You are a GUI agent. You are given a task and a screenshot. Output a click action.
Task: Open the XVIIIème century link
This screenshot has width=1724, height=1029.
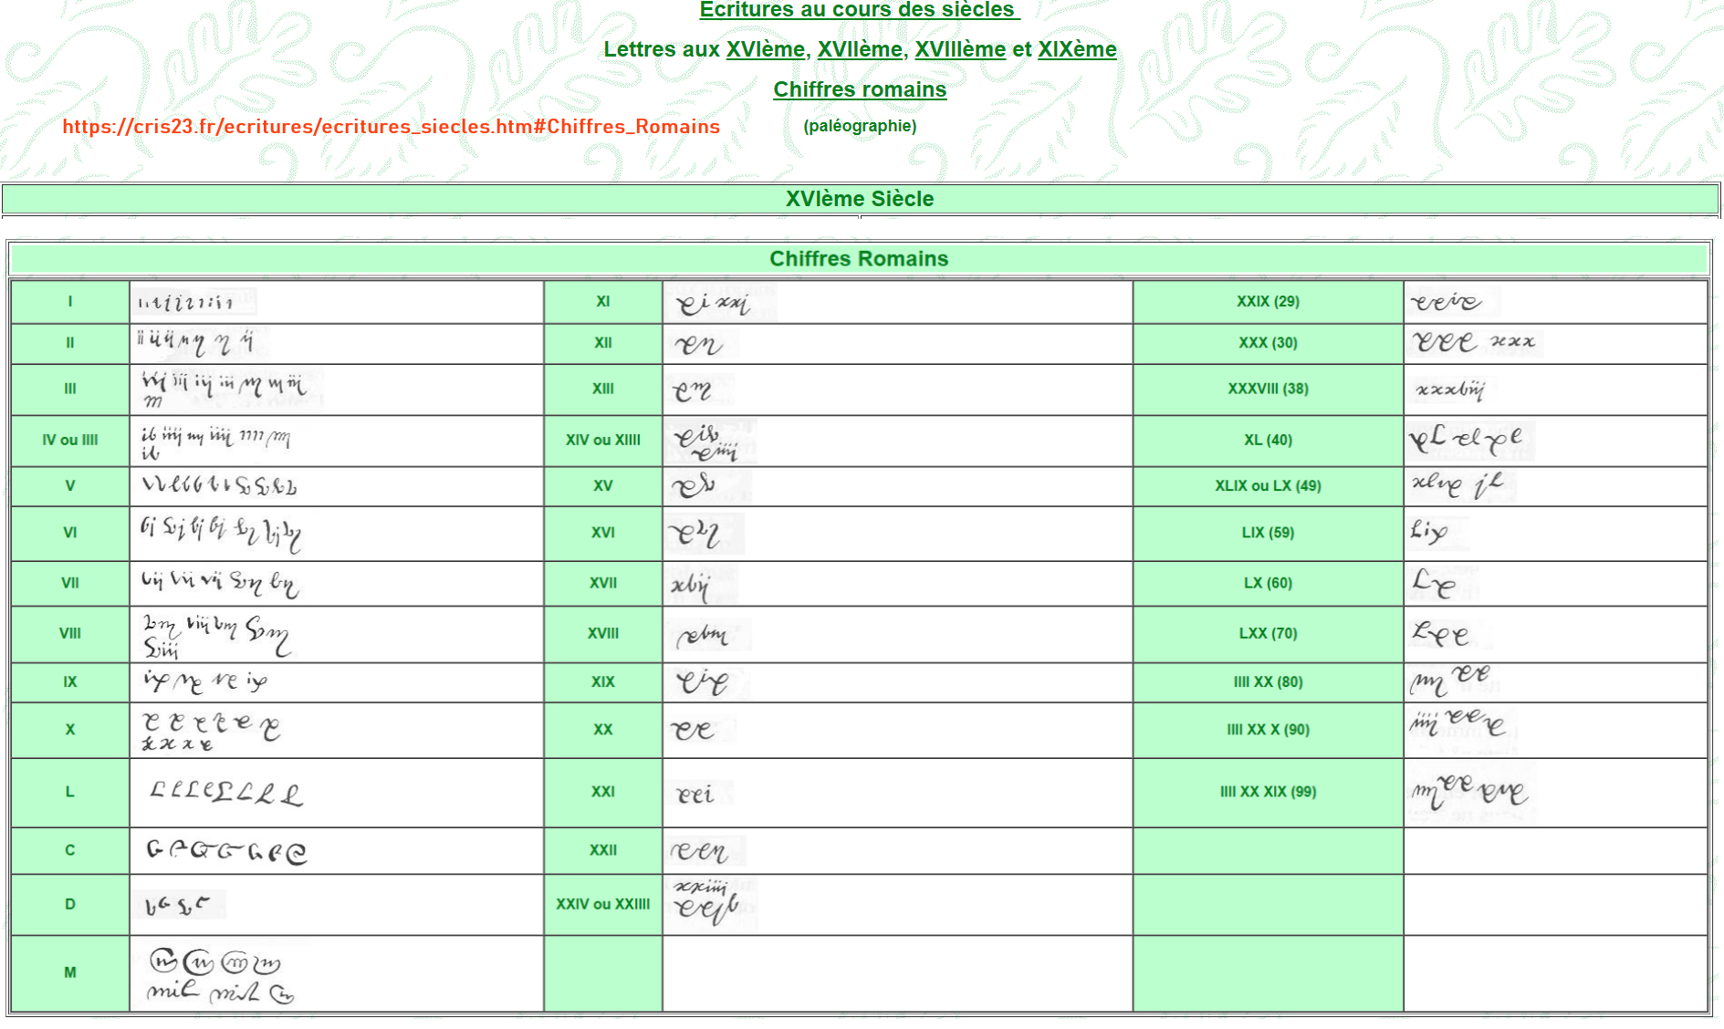pos(960,49)
